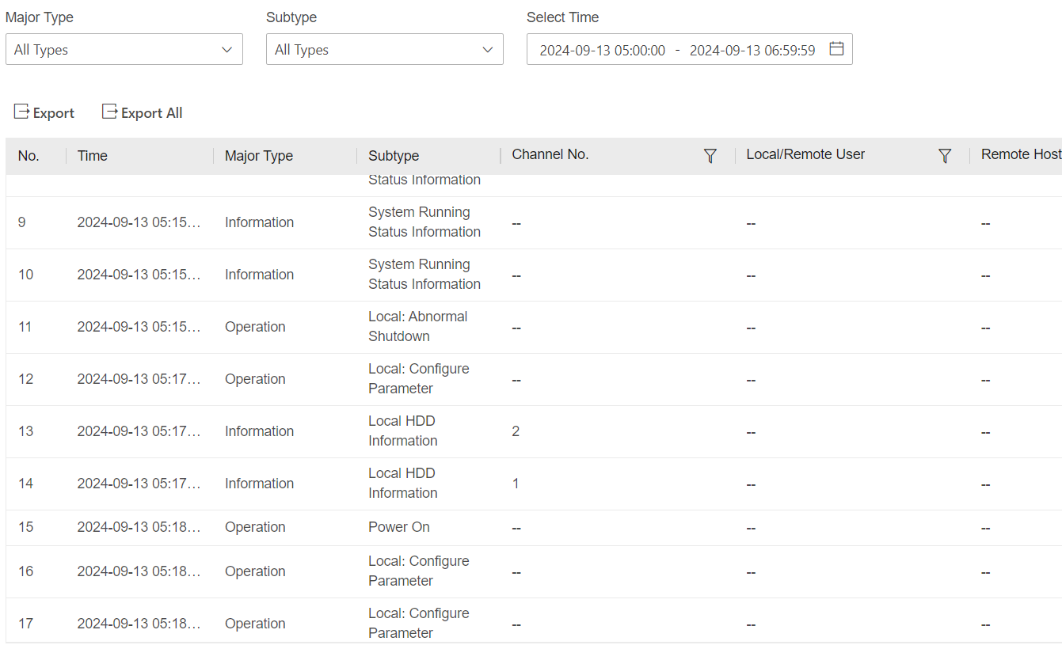Click the Export All icon
The height and width of the screenshot is (645, 1062).
pos(109,112)
